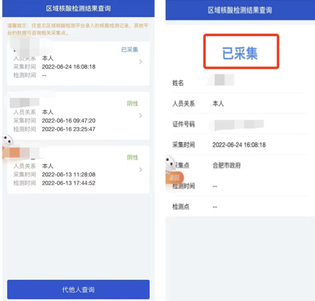Screen dimensions: 315x301
Task: Click the blurred 证件号码 value field
Action: [x=239, y=125]
